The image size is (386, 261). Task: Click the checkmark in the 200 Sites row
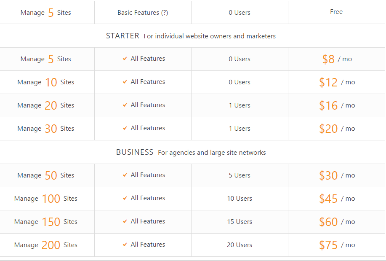click(x=125, y=245)
